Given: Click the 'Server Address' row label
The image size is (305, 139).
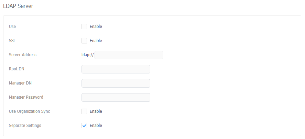Looking at the screenshot, I should click(x=23, y=55).
